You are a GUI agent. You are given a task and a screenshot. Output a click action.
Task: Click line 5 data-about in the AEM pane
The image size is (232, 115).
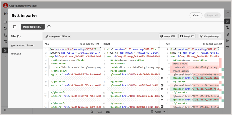click(59, 64)
